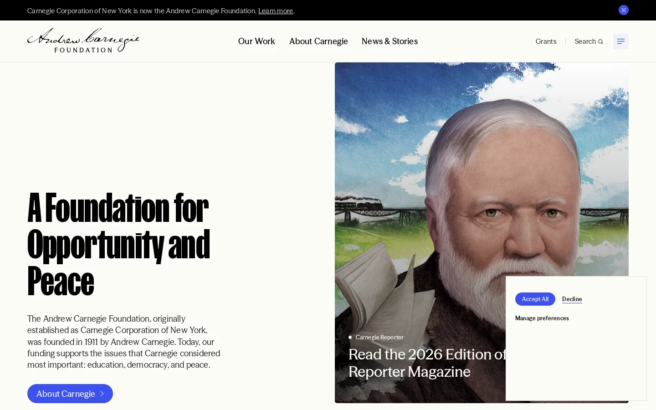Image resolution: width=656 pixels, height=410 pixels.
Task: Open the News & Stories menu
Action: (x=389, y=41)
